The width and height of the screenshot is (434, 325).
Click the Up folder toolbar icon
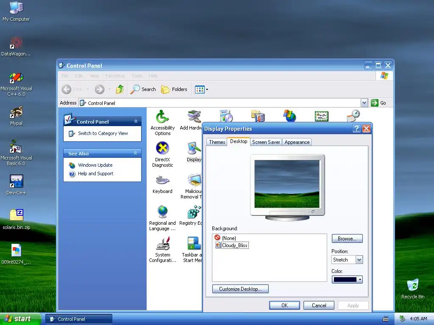[x=120, y=89]
